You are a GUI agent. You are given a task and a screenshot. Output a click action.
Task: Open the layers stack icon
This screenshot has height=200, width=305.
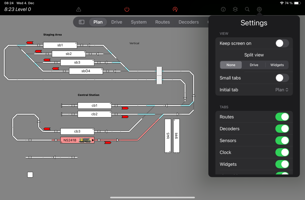pyautogui.click(x=235, y=9)
